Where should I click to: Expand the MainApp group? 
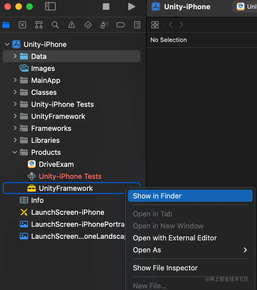tap(15, 80)
